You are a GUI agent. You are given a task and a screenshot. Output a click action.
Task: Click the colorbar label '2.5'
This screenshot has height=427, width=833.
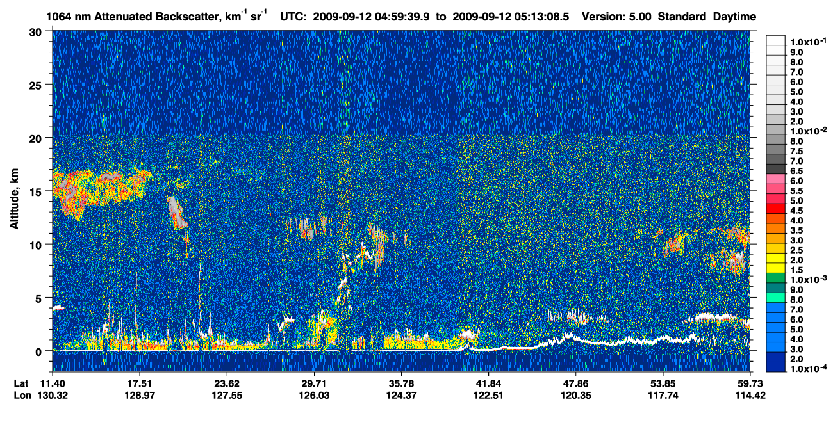(x=796, y=250)
